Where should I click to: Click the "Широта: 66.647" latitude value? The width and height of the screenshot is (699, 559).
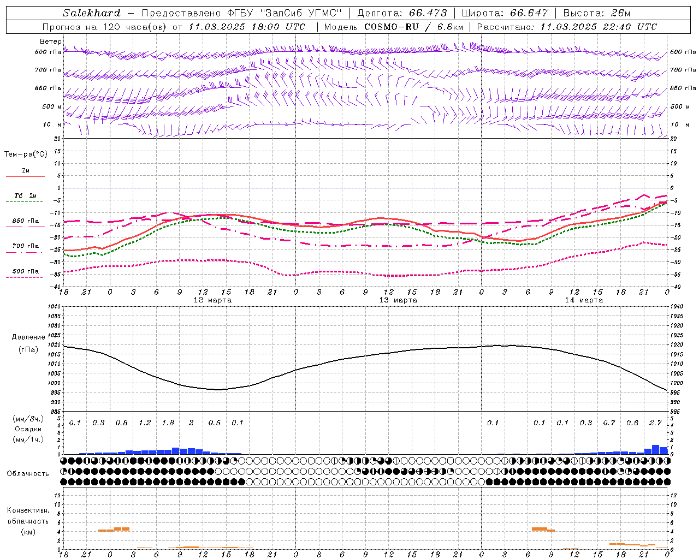pos(505,13)
